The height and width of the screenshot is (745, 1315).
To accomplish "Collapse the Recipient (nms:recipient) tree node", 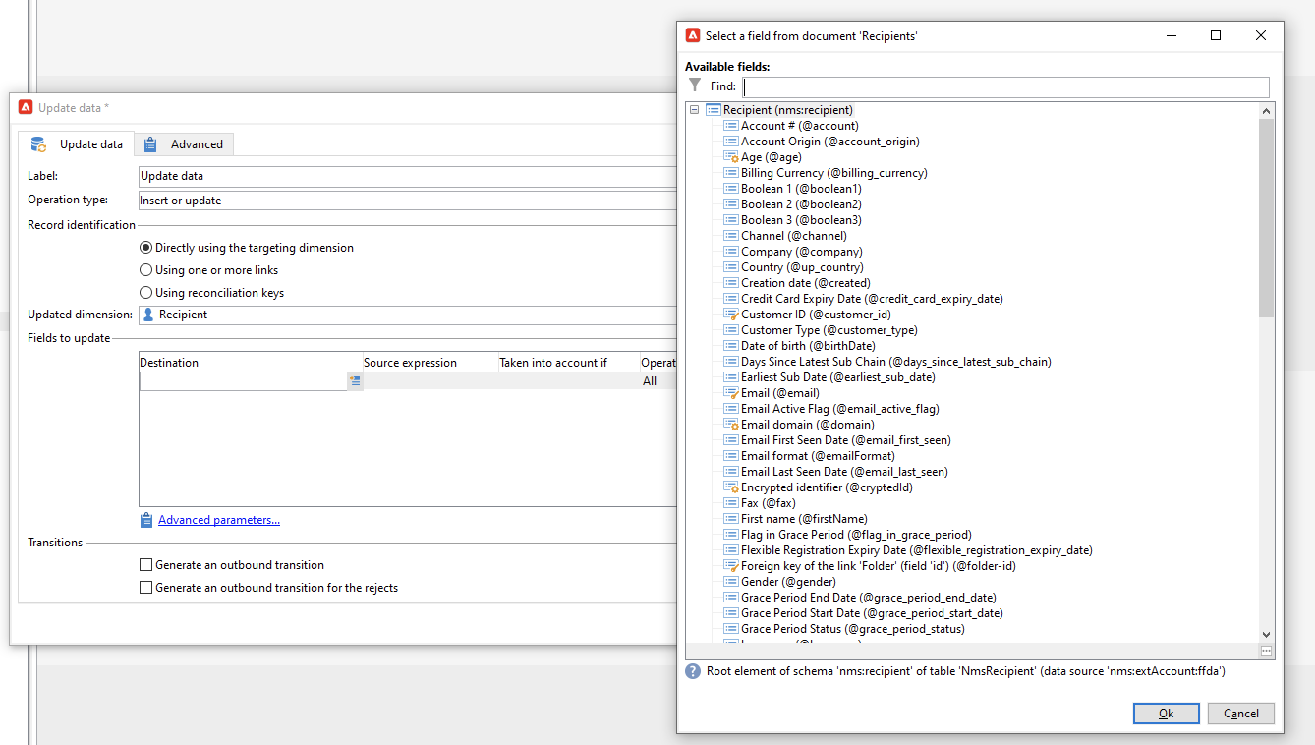I will (x=694, y=110).
